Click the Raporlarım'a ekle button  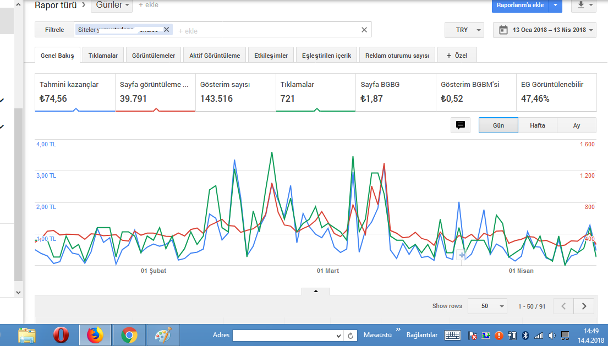tap(521, 6)
